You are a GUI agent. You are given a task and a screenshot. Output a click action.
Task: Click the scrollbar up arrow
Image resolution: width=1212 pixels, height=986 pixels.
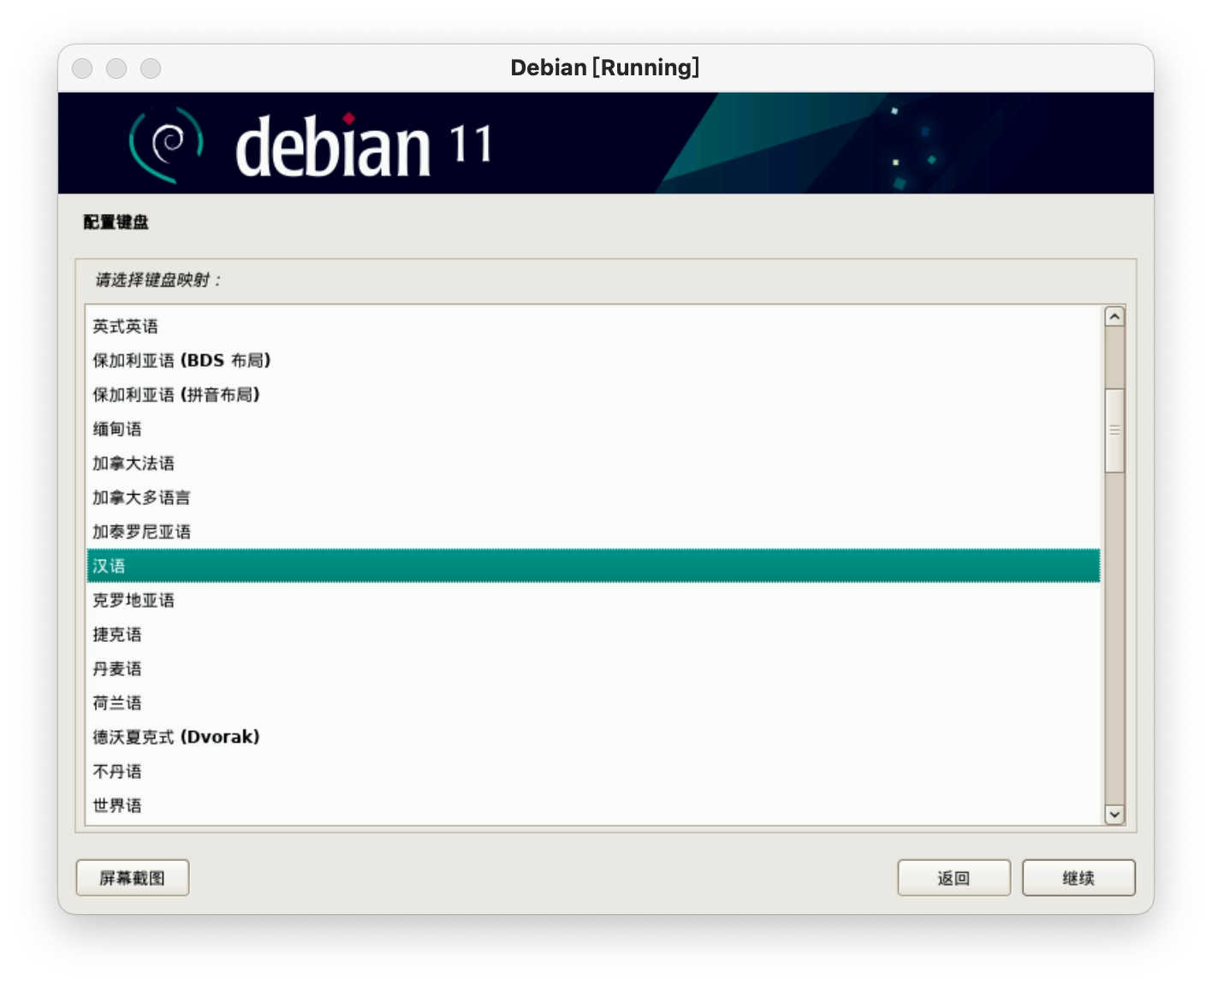[x=1114, y=317]
